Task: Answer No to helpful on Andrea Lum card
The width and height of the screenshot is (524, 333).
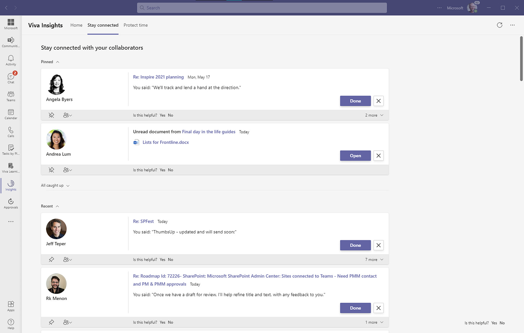Action: [171, 170]
